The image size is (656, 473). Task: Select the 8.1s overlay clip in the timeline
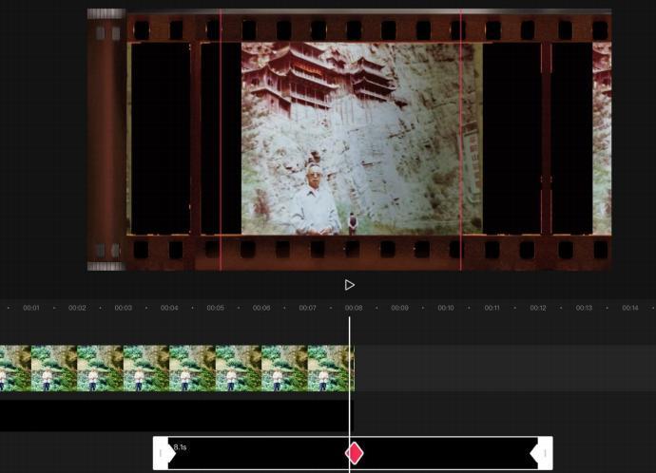[353, 453]
